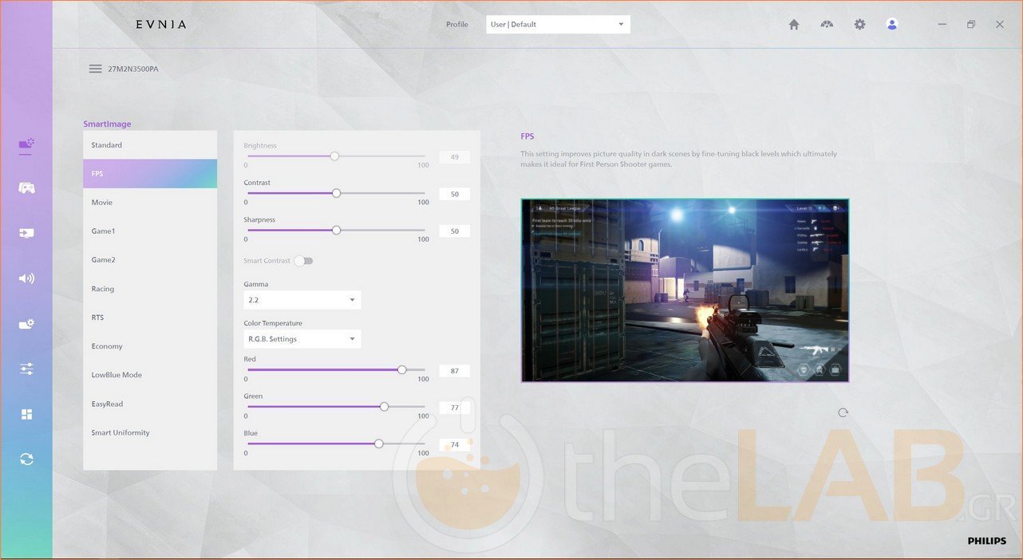Click the Green slider handle
1023x560 pixels.
[x=384, y=406]
